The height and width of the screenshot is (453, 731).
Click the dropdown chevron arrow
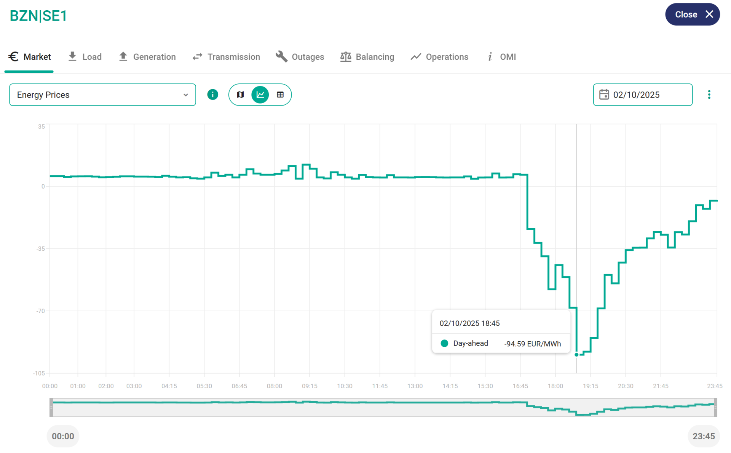pos(186,95)
